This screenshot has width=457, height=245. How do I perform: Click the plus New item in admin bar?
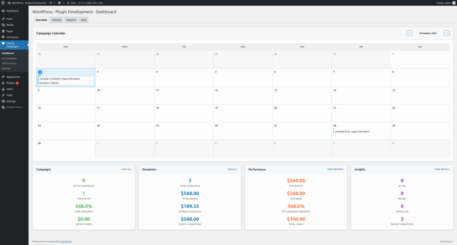71,3
